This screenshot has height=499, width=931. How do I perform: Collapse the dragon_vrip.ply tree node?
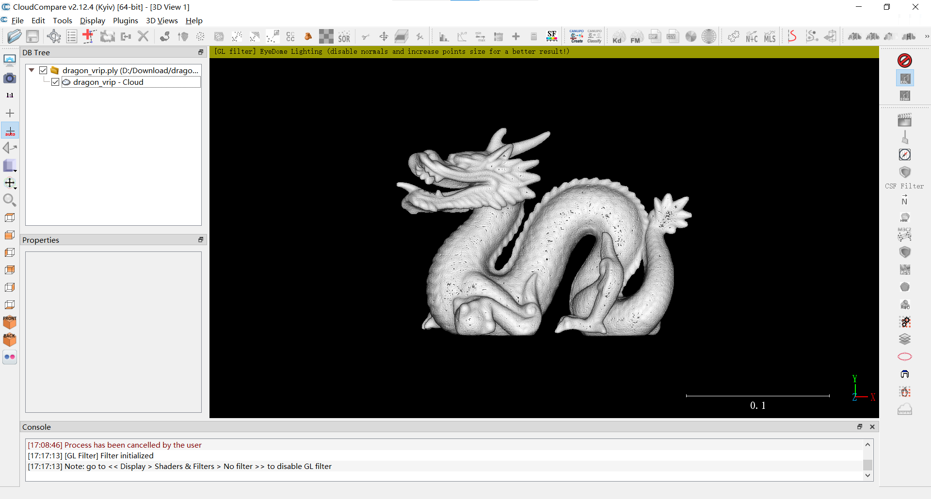tap(32, 70)
